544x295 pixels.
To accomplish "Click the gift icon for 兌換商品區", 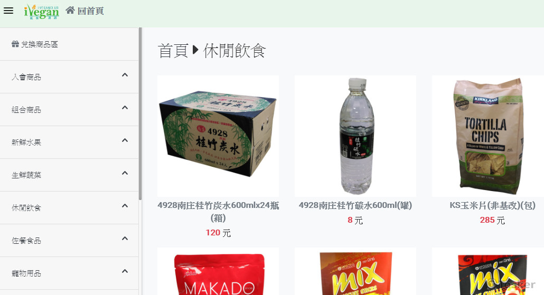I will [15, 44].
